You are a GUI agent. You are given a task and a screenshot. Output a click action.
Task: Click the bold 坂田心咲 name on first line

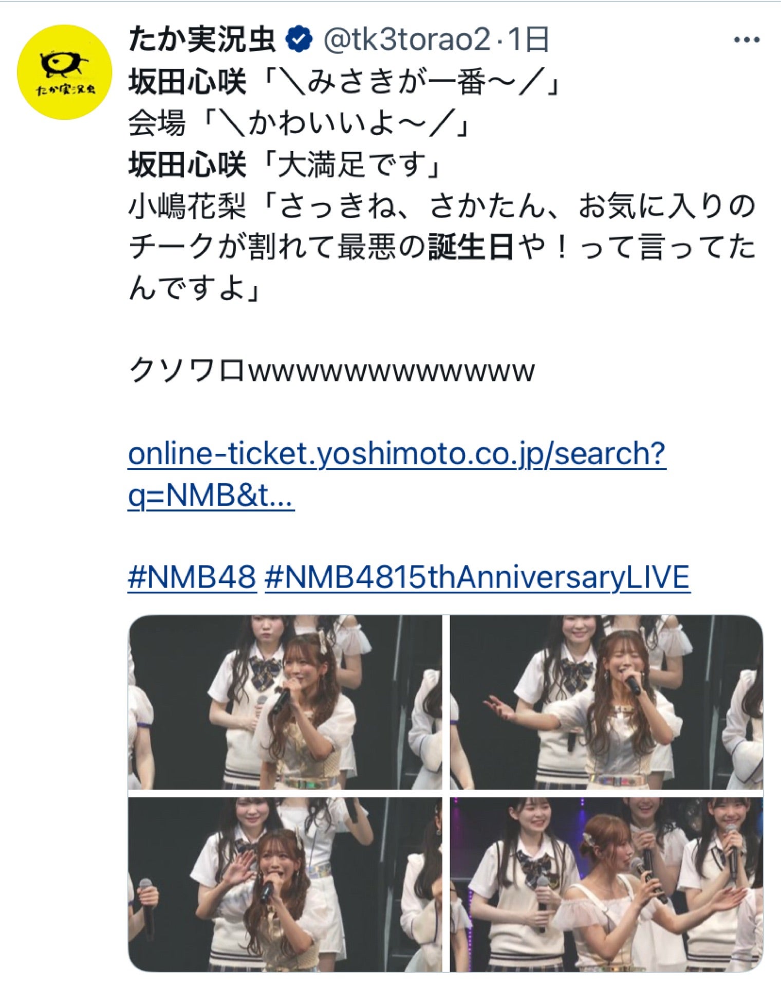[188, 82]
